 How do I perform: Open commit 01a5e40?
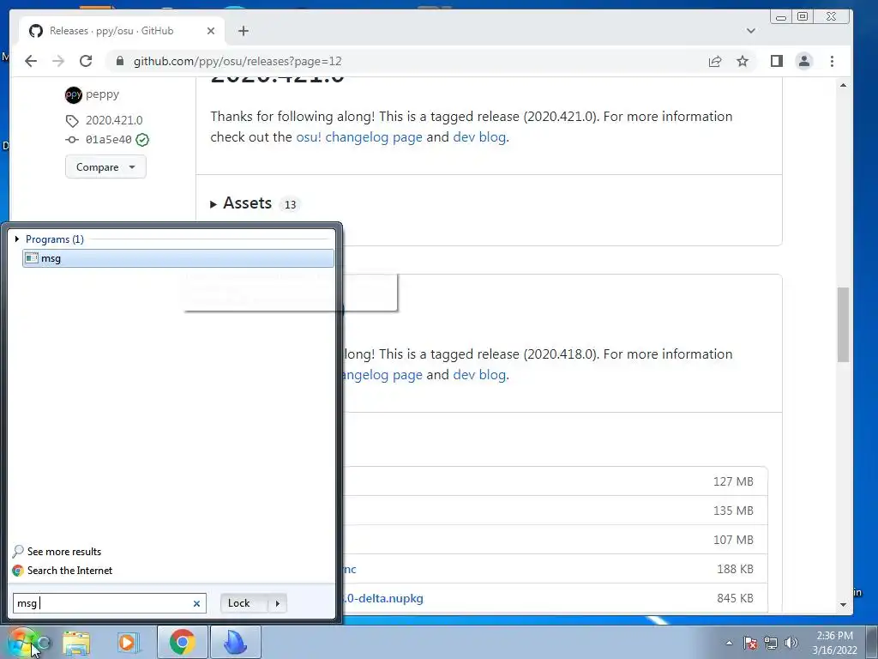point(109,140)
